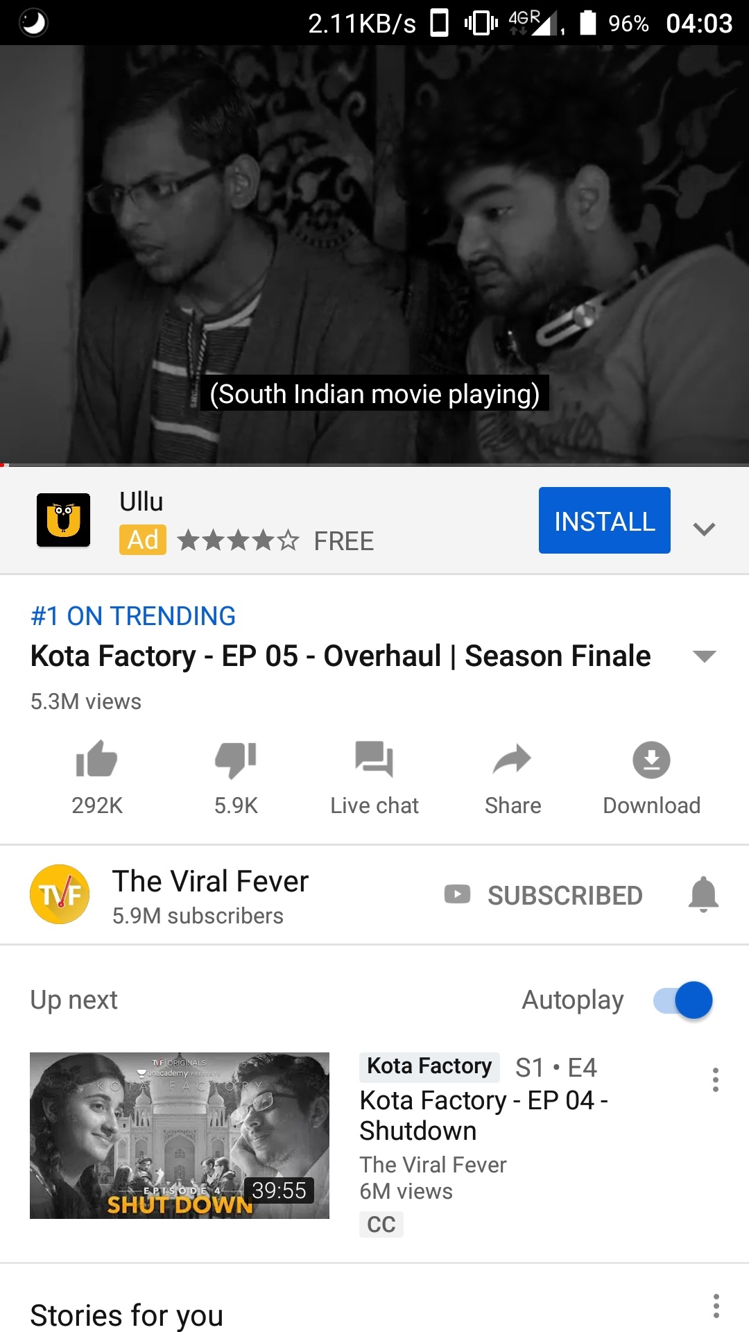
Task: Open Kota Factory playlist tag
Action: (x=429, y=1066)
